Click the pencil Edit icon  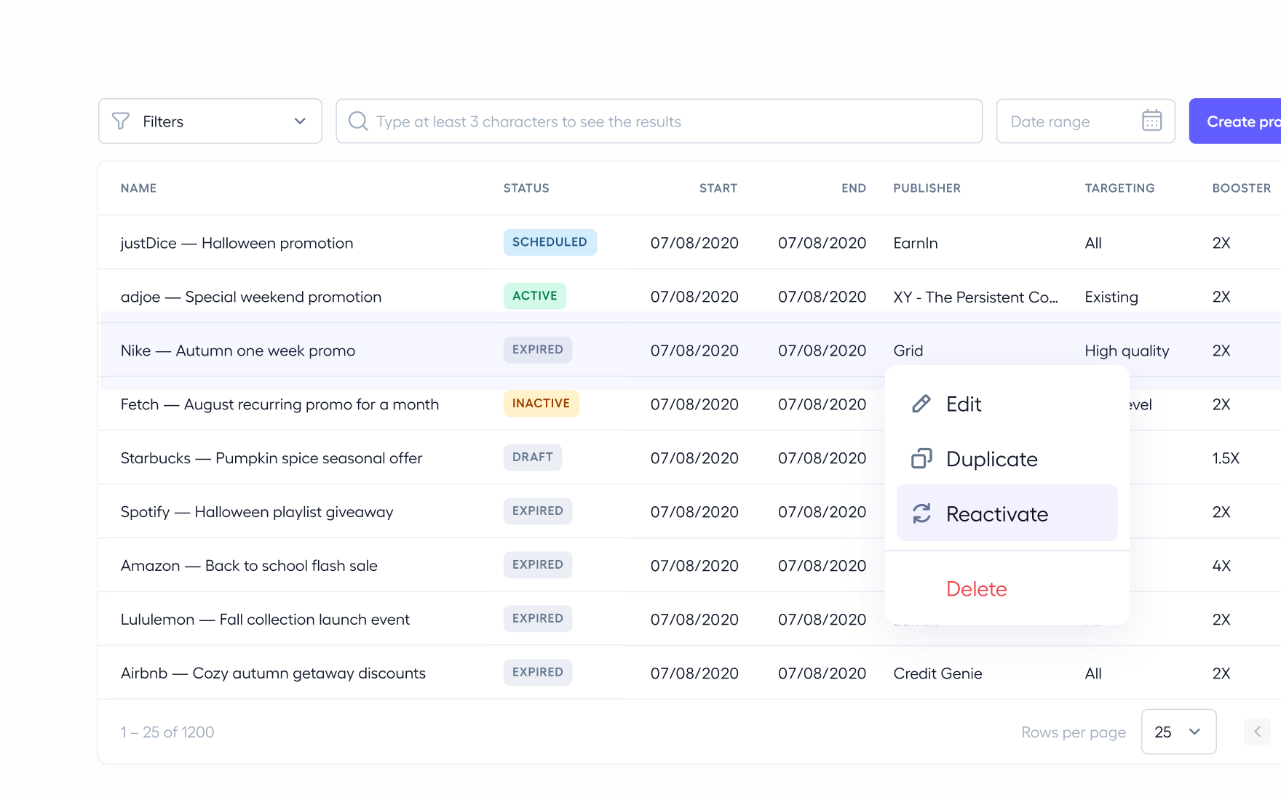click(x=921, y=404)
